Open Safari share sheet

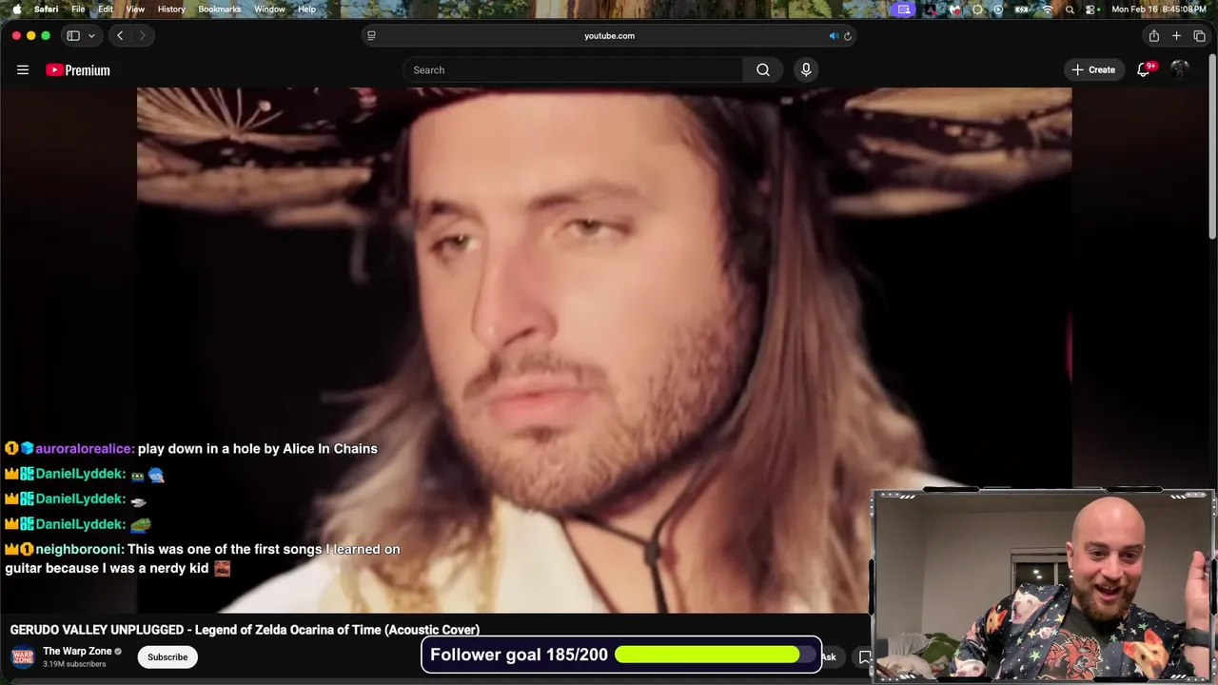(1153, 35)
